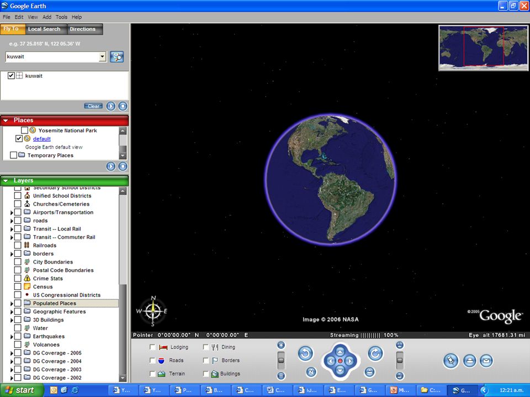Uncheck the kuwait search result checkbox

pos(11,76)
